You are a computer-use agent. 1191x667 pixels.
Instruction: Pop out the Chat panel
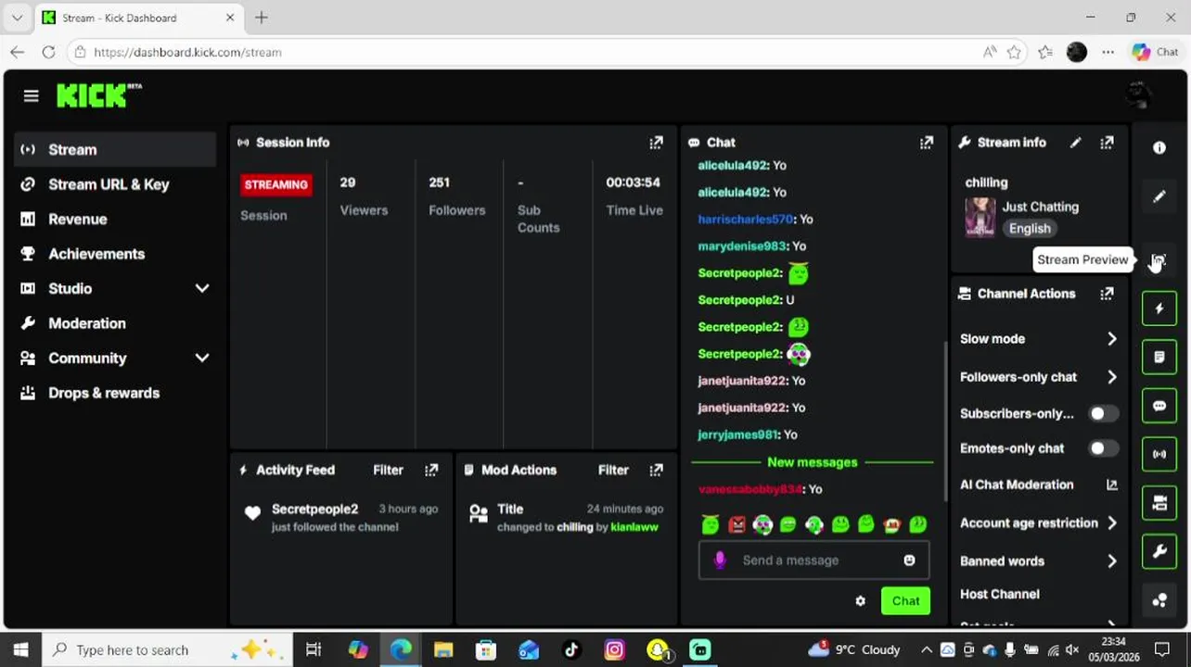click(x=926, y=143)
